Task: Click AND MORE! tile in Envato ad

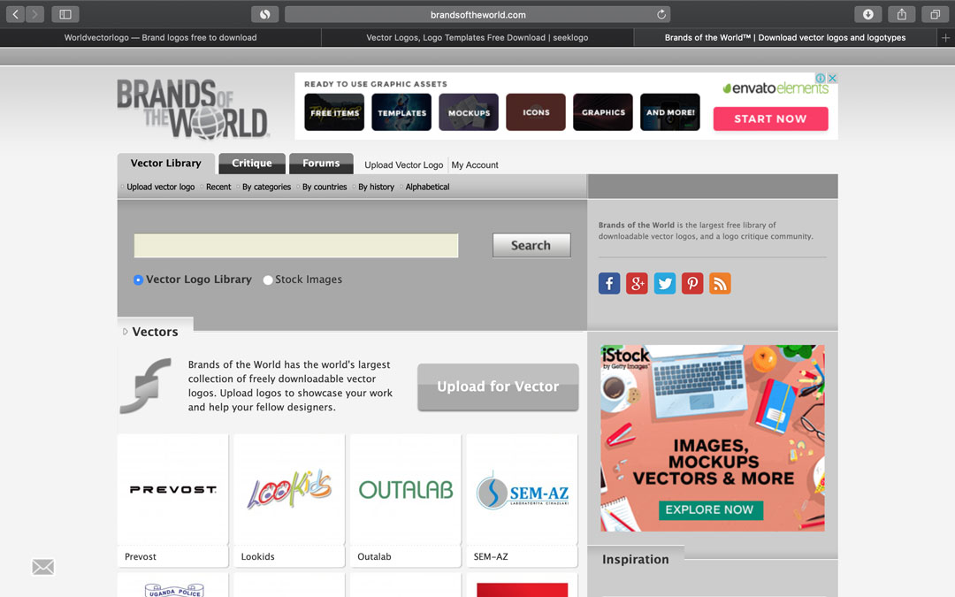Action: [x=670, y=112]
